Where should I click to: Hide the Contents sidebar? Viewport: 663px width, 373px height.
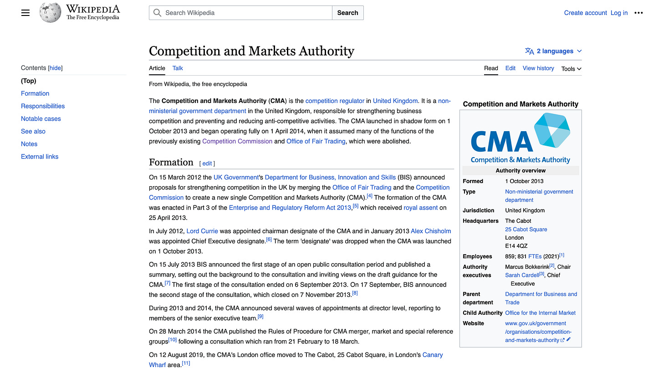click(55, 68)
